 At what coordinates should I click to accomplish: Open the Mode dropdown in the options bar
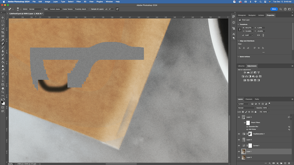click(x=35, y=9)
